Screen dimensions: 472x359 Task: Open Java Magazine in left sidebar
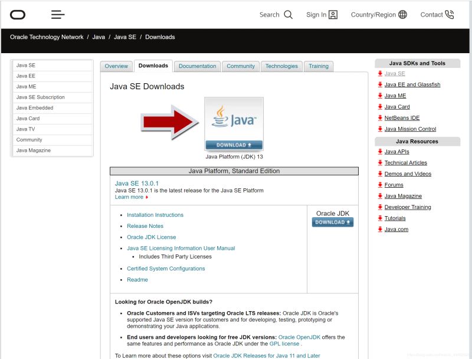pyautogui.click(x=52, y=151)
